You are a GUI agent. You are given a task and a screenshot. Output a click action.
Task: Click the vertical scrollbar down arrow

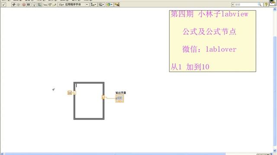pyautogui.click(x=275, y=151)
